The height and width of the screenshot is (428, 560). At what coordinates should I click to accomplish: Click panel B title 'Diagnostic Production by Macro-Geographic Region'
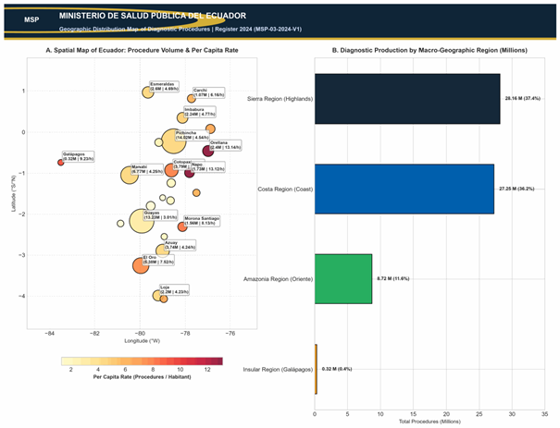click(x=429, y=50)
